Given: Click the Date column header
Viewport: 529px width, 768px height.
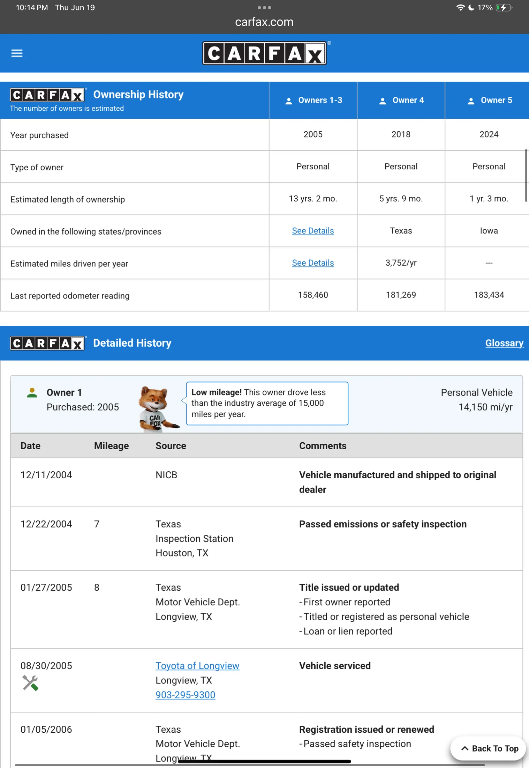Looking at the screenshot, I should [x=30, y=446].
